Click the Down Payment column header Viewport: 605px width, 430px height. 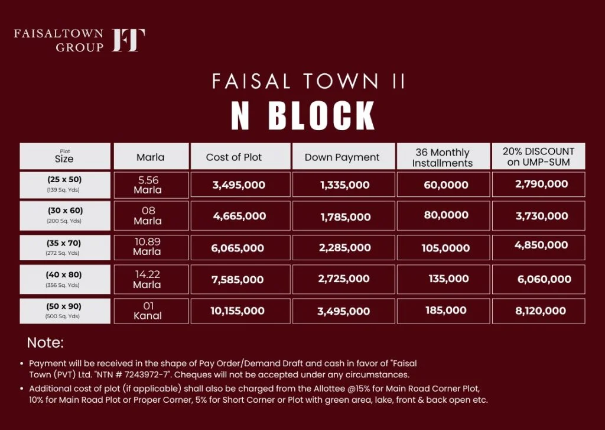[x=342, y=157]
